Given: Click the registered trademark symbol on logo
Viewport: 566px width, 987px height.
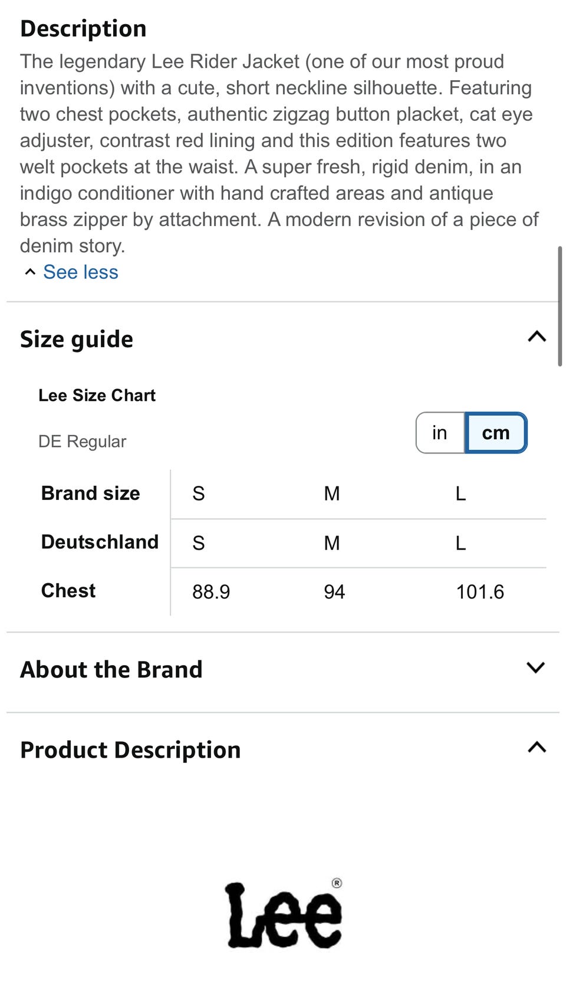Looking at the screenshot, I should click(337, 883).
